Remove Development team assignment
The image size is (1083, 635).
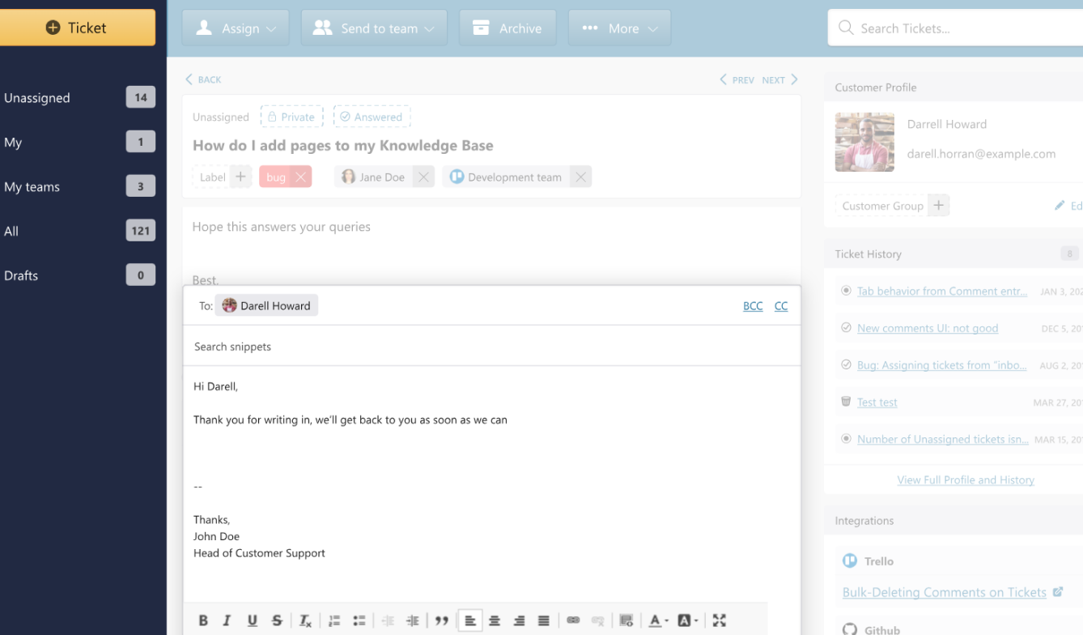[580, 177]
